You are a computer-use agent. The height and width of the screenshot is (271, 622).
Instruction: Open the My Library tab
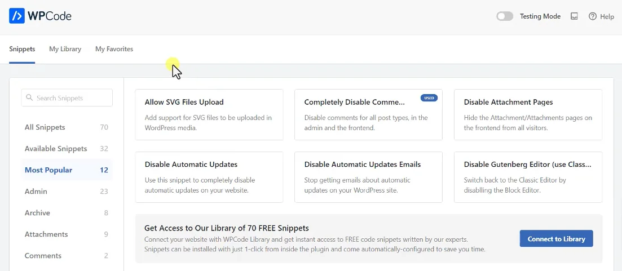(x=65, y=49)
